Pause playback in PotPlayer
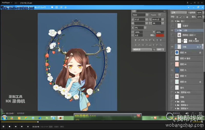Viewport: 205px width, 130px height. coord(4,127)
